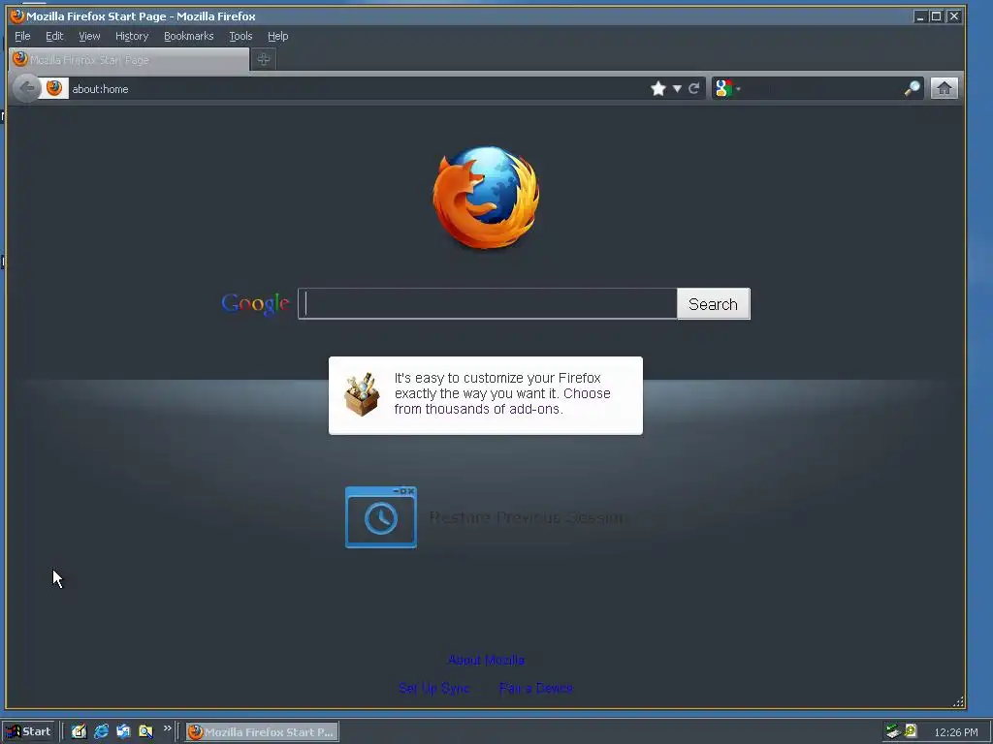Click the Firefox title bar icon
This screenshot has height=744, width=993.
pos(17,15)
